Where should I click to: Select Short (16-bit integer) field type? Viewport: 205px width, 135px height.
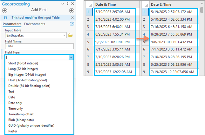[23, 63]
